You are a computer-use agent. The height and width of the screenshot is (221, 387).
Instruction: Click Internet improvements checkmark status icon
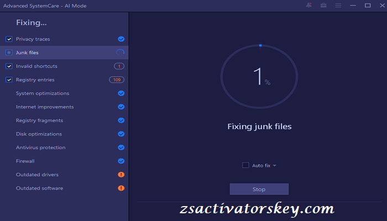click(121, 107)
